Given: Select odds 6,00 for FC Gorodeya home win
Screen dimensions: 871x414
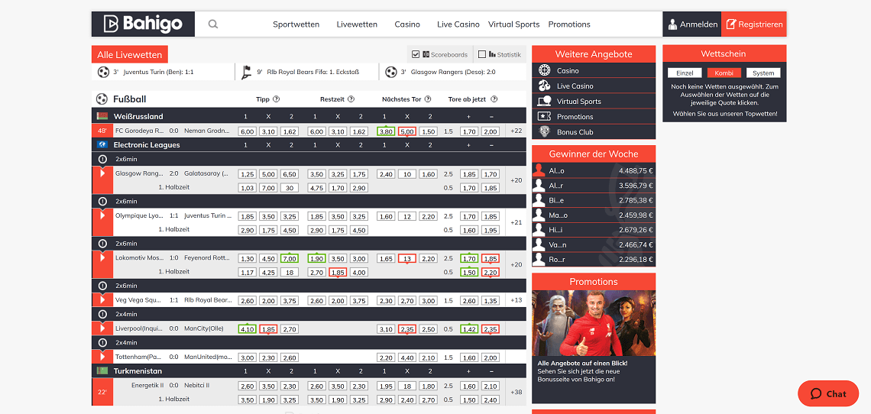Looking at the screenshot, I should pyautogui.click(x=248, y=131).
